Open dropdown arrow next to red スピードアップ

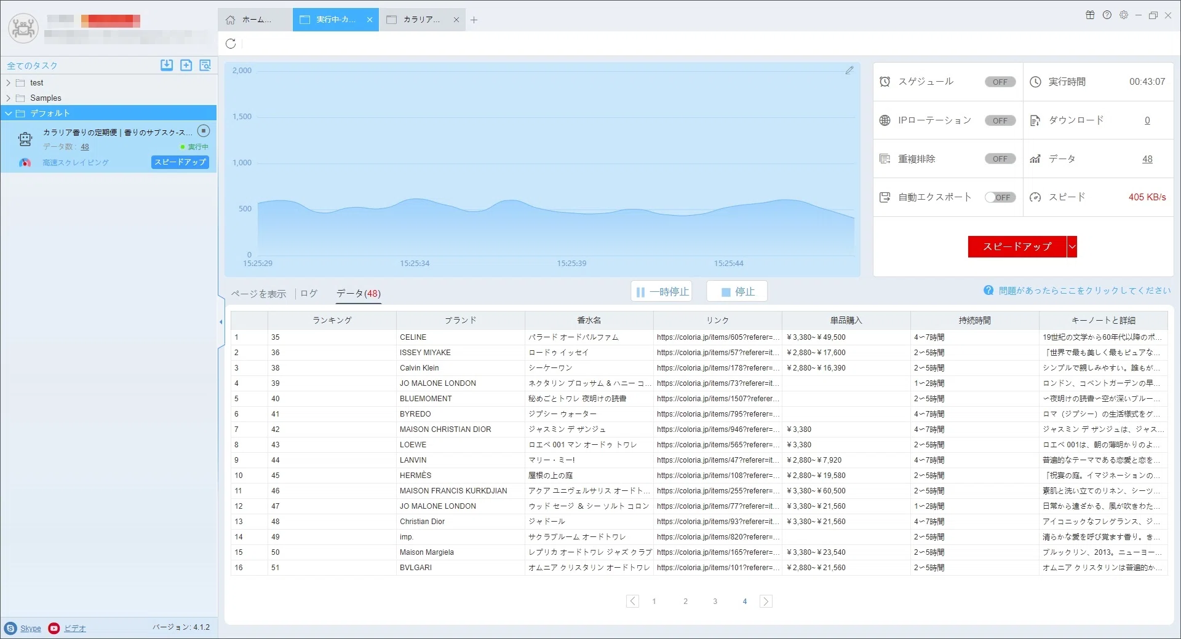pyautogui.click(x=1072, y=246)
